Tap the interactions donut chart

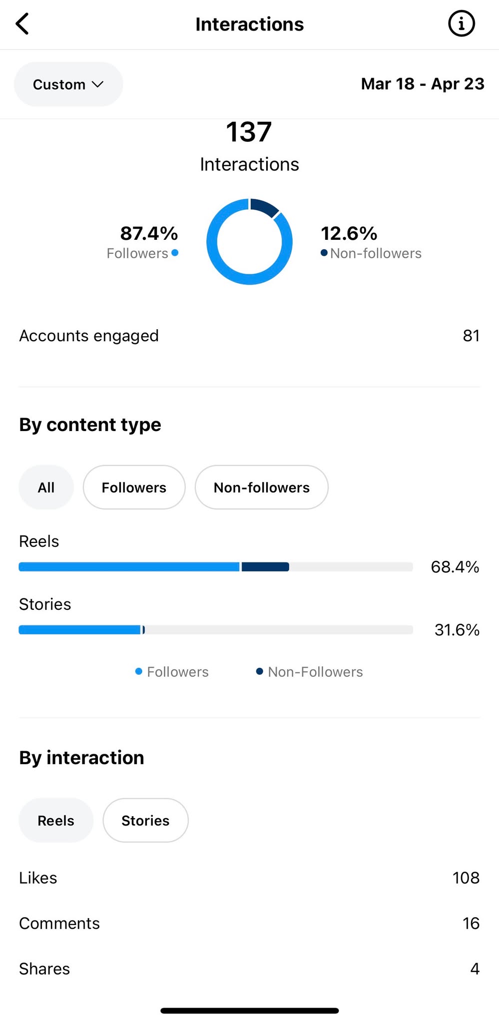tap(249, 242)
